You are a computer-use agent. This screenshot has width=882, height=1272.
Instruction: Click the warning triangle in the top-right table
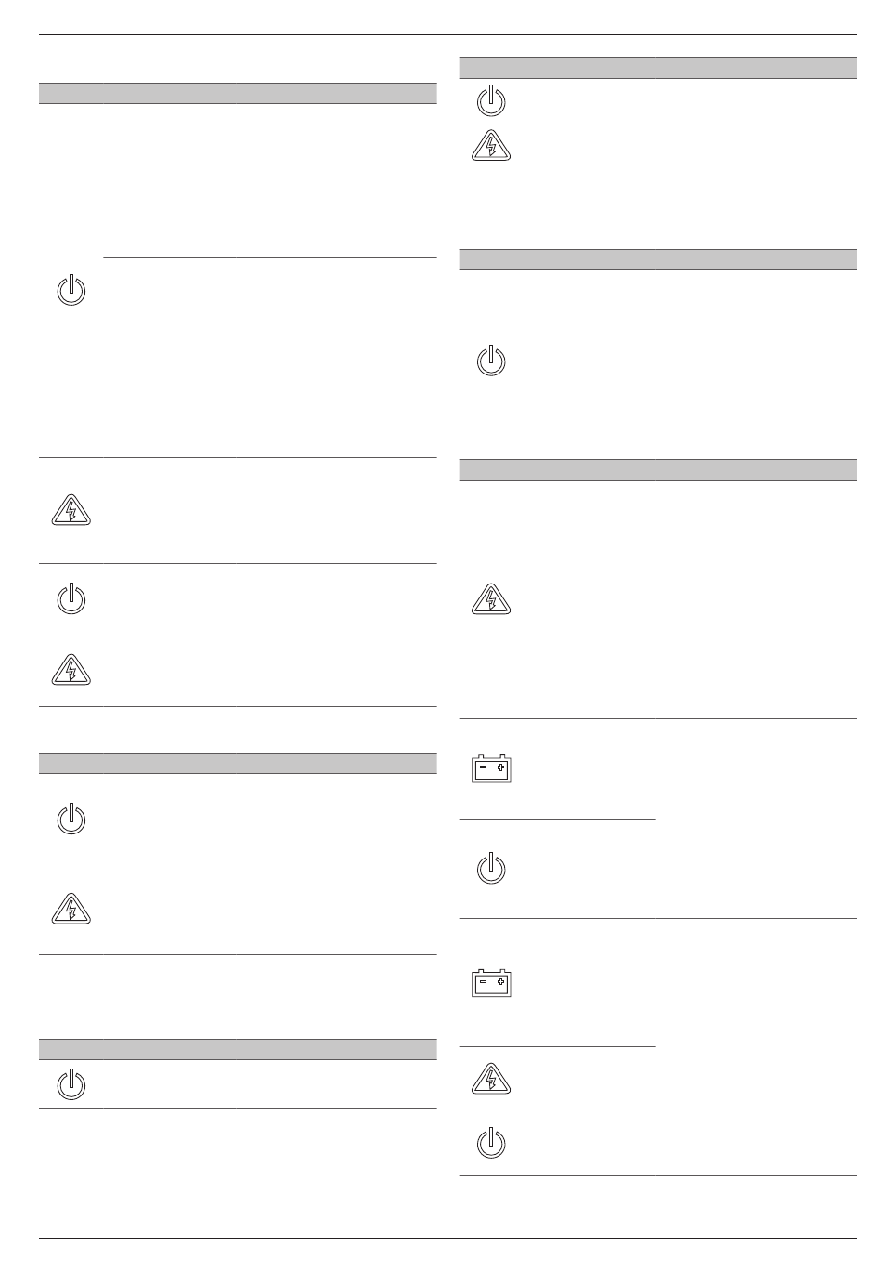tap(491, 146)
